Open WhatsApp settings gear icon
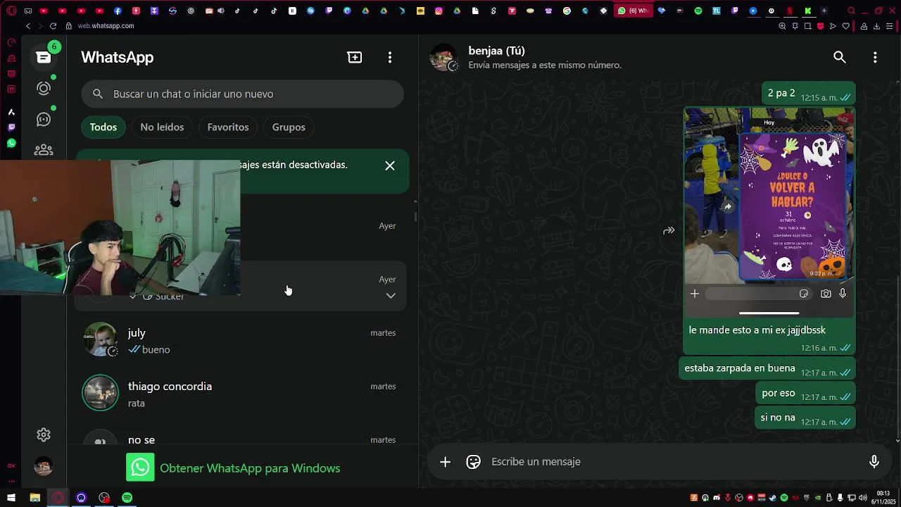901x507 pixels. [x=44, y=434]
